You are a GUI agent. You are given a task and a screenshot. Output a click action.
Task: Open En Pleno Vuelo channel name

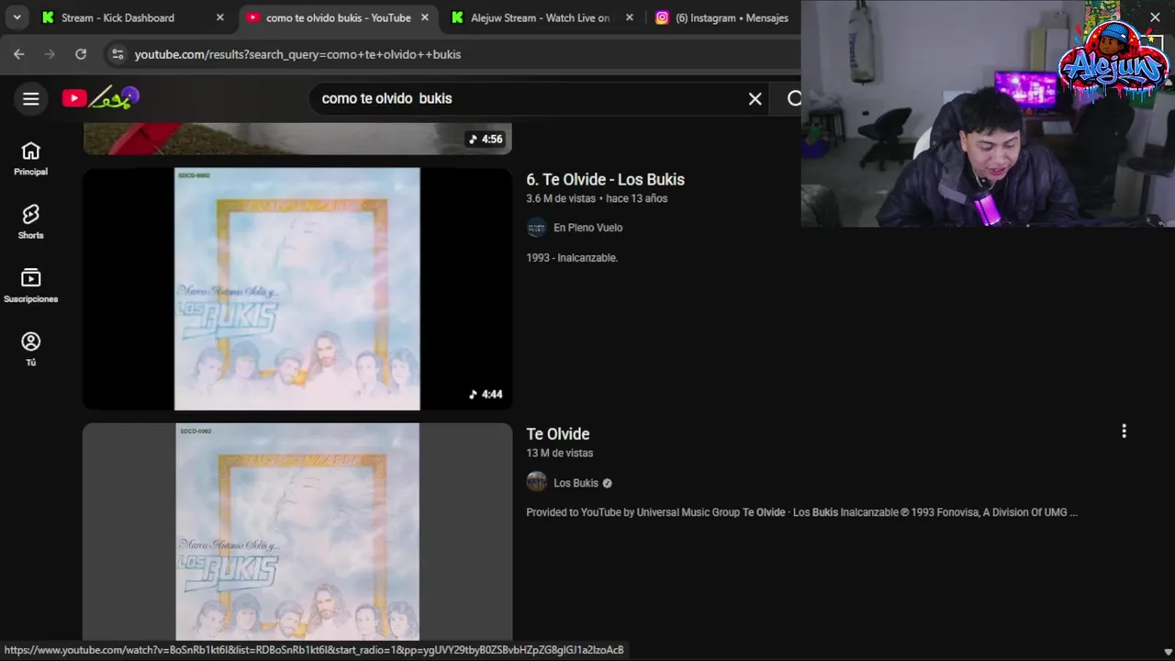click(x=587, y=228)
